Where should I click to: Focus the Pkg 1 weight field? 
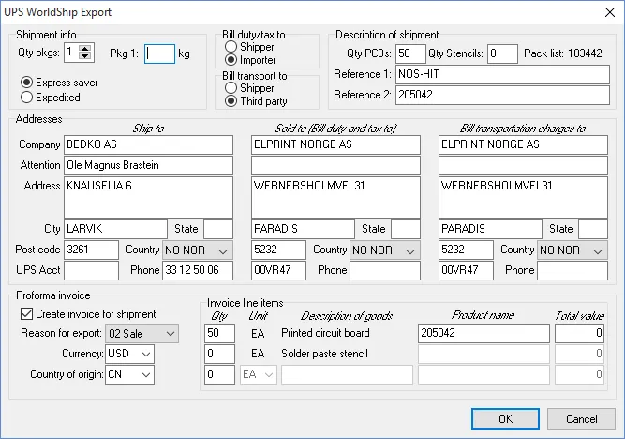click(159, 53)
